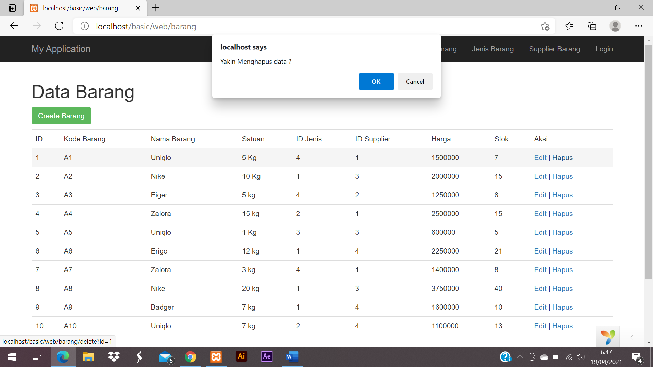Open the browser profile avatar
Screen dimensions: 653x367
click(615, 26)
